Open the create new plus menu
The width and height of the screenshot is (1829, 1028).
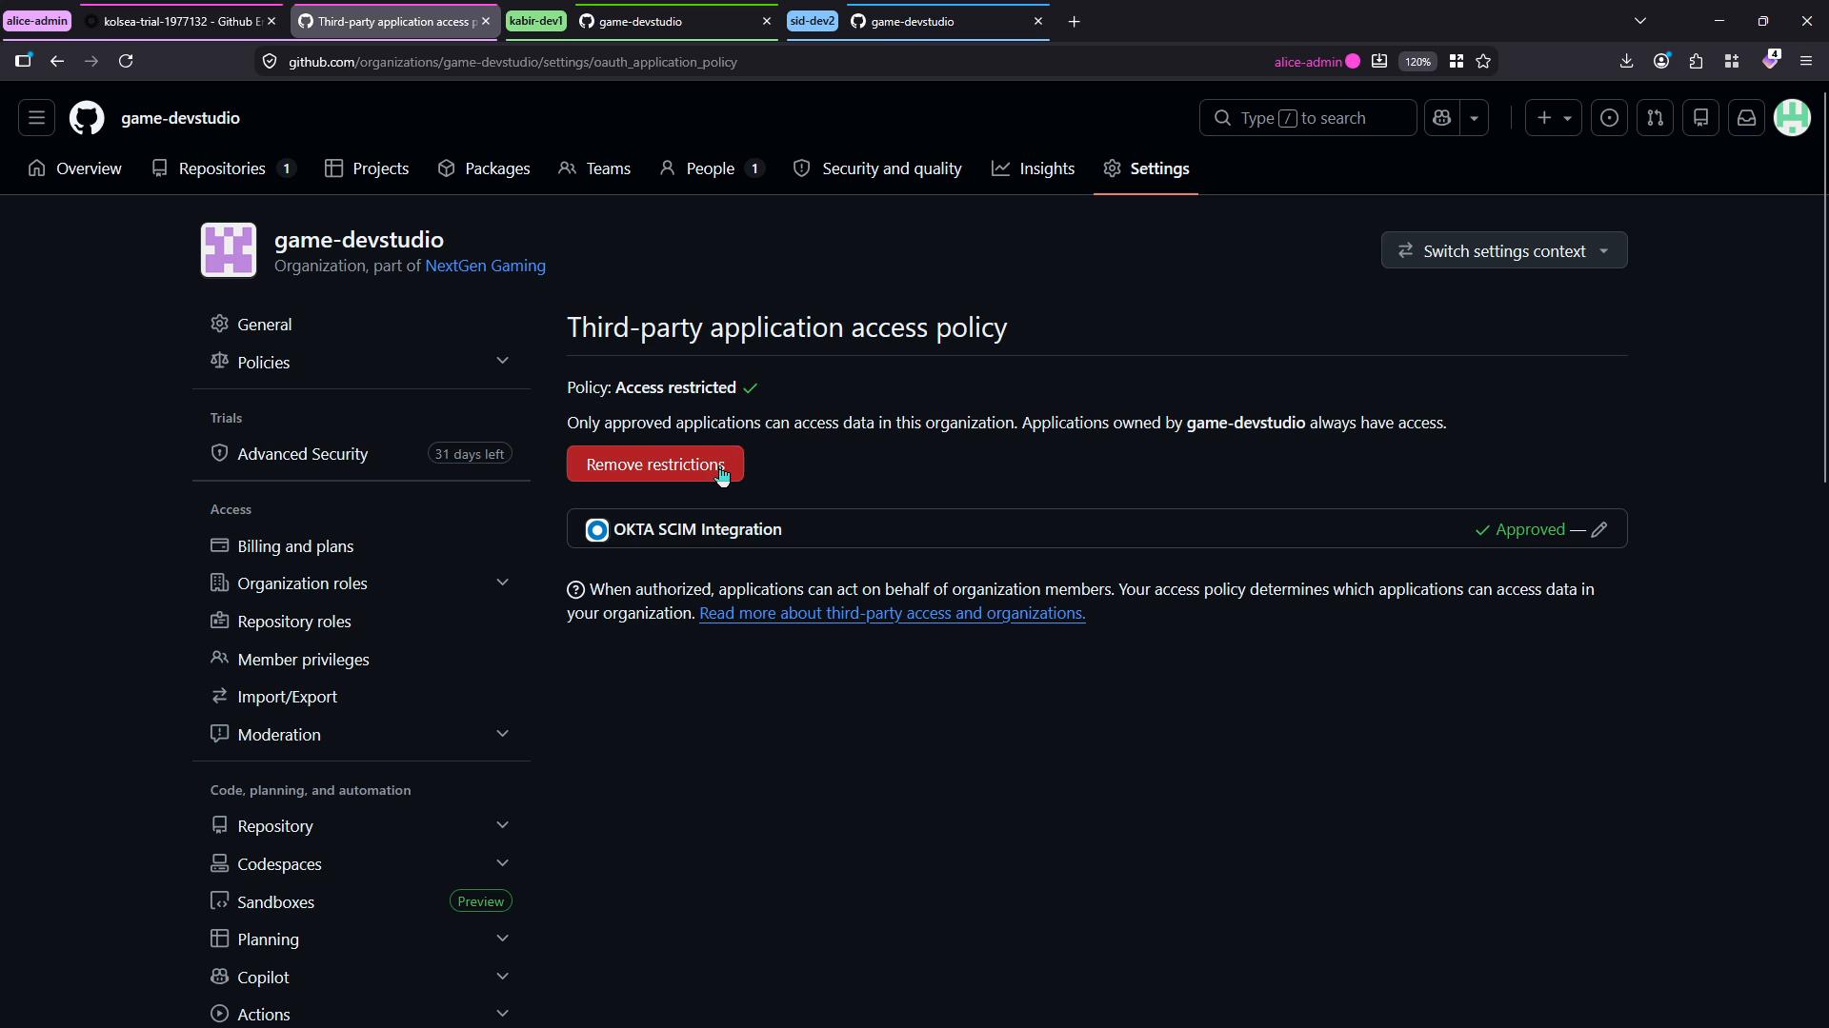click(1554, 118)
